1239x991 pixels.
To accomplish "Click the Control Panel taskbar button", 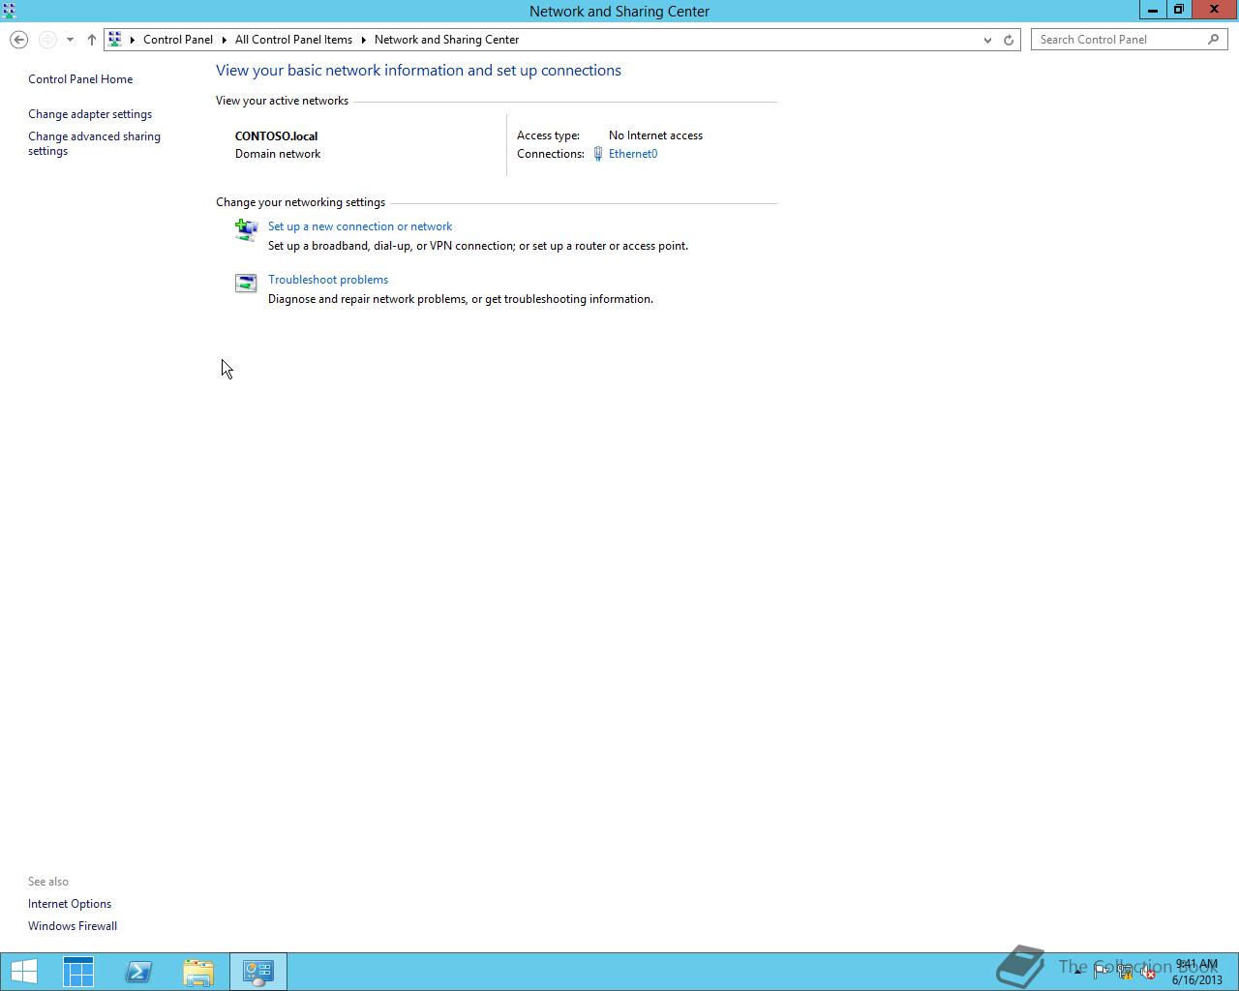I will coord(258,972).
